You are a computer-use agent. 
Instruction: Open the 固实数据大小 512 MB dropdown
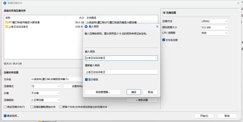(x=214, y=27)
